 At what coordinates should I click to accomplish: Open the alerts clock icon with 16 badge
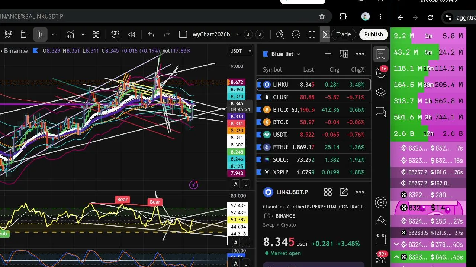tap(381, 72)
